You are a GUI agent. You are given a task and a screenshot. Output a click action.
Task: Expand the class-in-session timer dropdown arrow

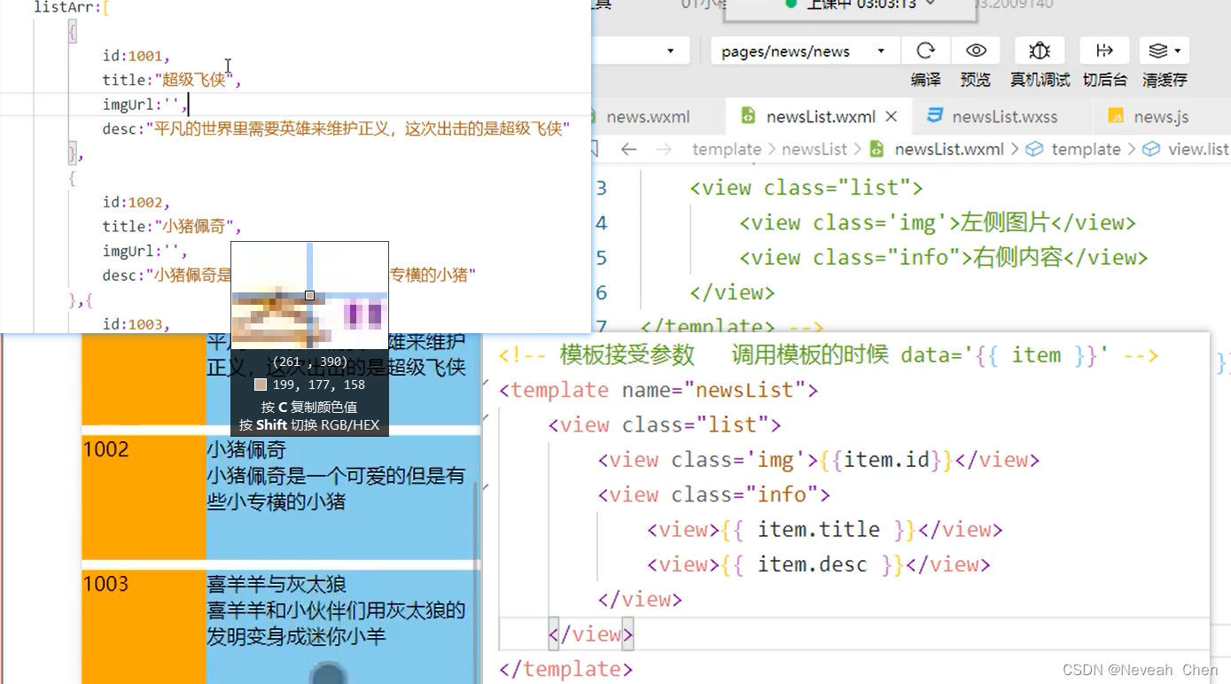(931, 4)
